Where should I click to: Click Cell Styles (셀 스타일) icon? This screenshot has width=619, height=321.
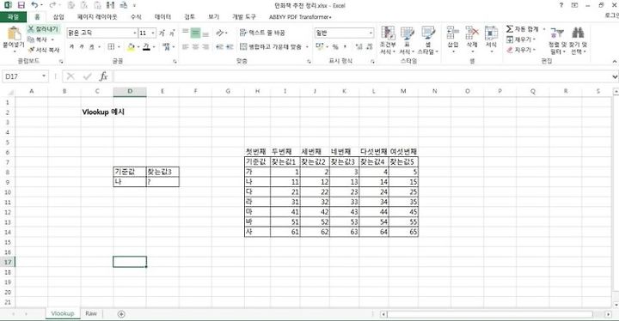(x=428, y=33)
